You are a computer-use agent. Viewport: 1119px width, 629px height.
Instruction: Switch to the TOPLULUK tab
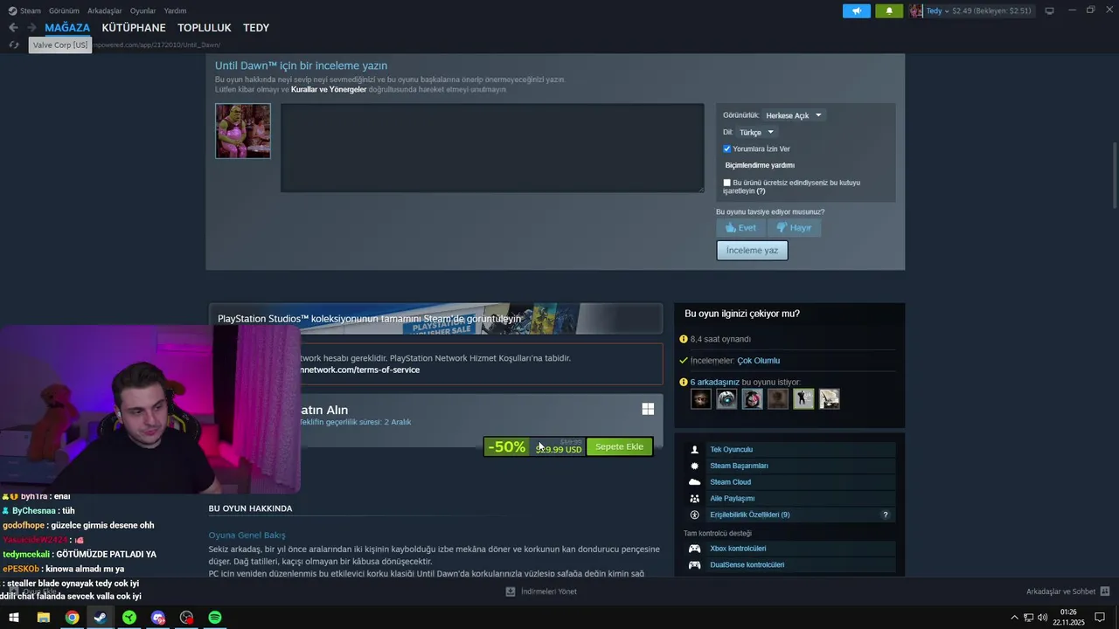tap(205, 28)
